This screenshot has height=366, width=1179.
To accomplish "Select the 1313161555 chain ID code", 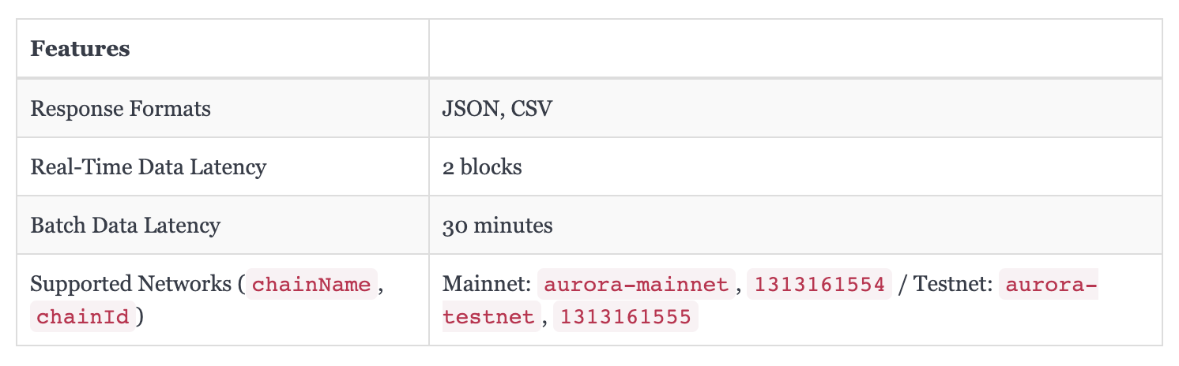I will [x=626, y=317].
